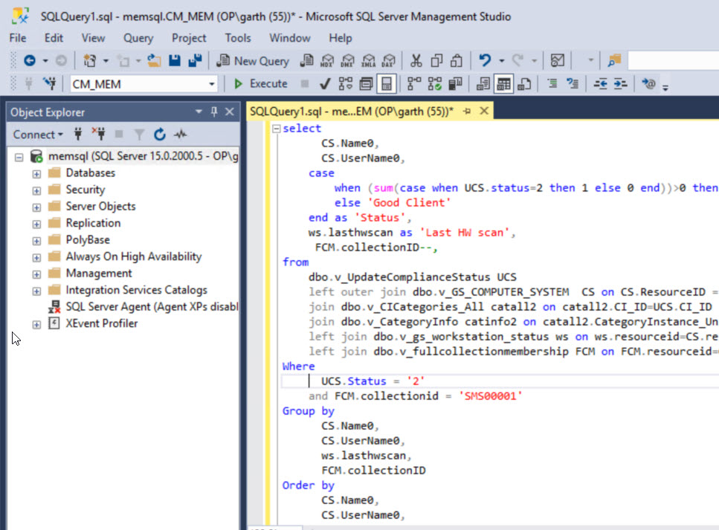
Task: Open Activity Monitor from Object Explorer toolbar
Action: [181, 135]
